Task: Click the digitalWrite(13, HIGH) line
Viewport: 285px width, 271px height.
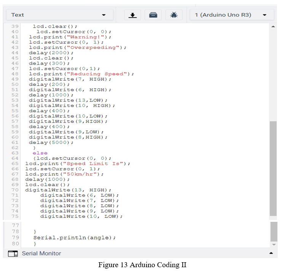Action: tap(68, 190)
